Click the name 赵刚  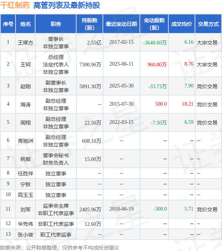click(26, 86)
